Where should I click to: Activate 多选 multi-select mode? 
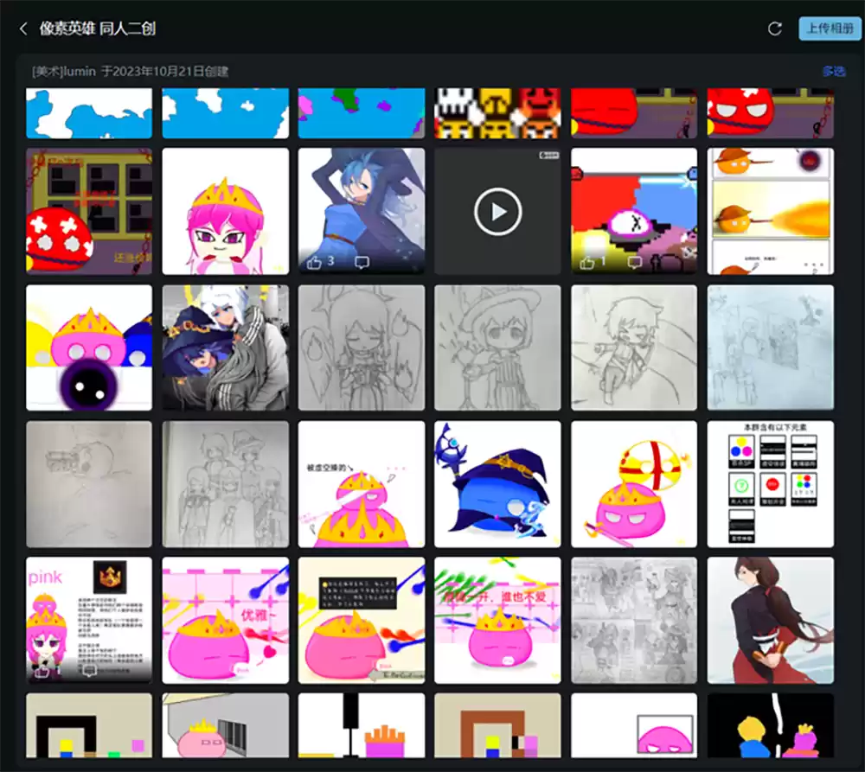pos(833,71)
